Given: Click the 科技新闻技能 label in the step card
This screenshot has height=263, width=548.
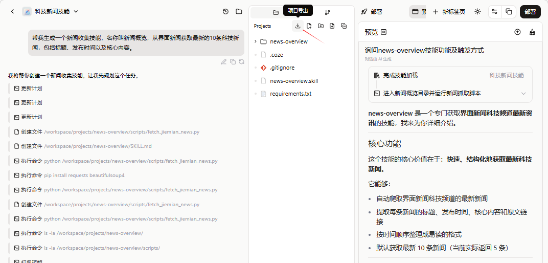Looking at the screenshot, I should pos(507,75).
